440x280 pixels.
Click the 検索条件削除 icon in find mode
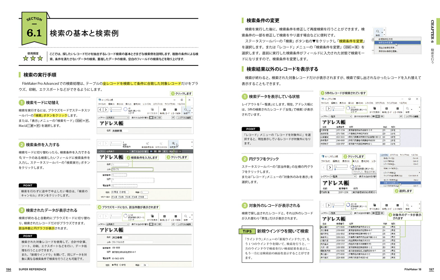click(x=161, y=144)
